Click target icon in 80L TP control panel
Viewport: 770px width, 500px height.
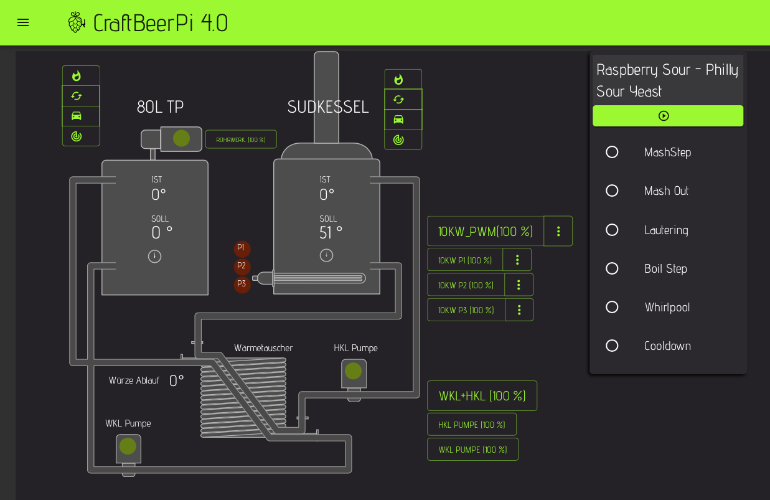point(77,136)
